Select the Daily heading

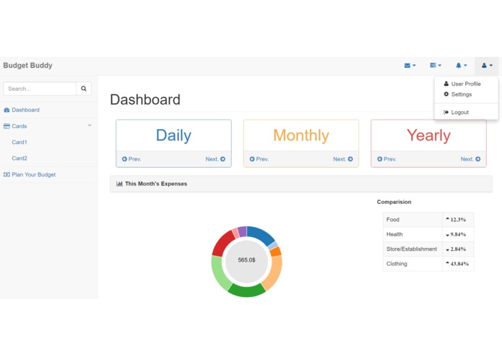pos(173,135)
